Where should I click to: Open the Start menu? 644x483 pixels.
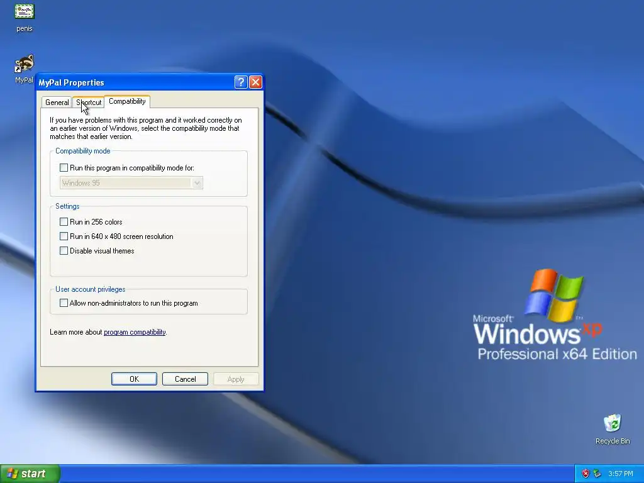(30, 474)
